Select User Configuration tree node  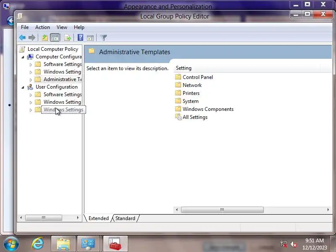click(x=57, y=87)
